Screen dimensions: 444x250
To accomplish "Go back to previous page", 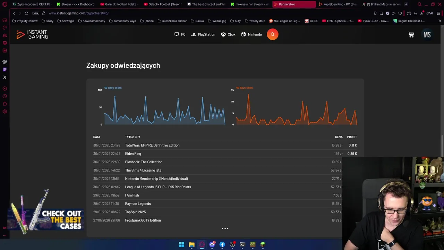I will coord(14,13).
